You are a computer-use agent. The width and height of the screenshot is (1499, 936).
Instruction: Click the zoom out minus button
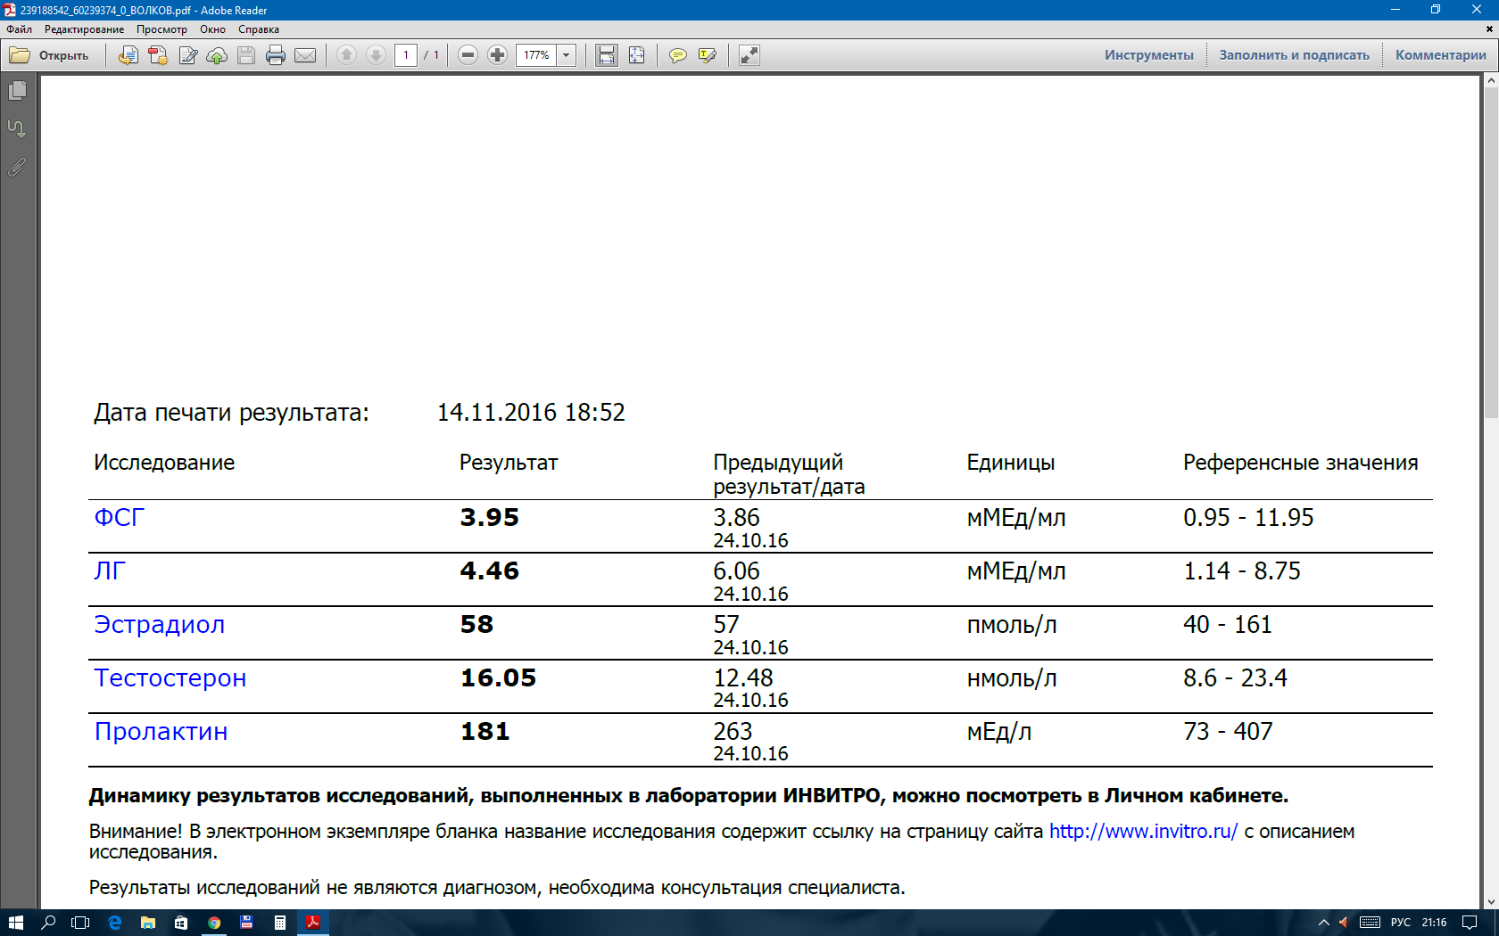(x=468, y=55)
